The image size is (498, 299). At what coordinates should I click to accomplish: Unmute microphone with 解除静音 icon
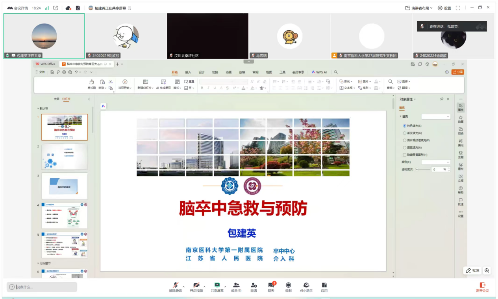[x=176, y=285]
